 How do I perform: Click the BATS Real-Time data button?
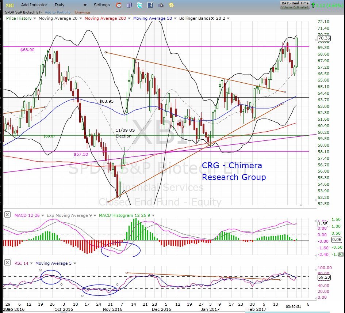click(x=295, y=5)
